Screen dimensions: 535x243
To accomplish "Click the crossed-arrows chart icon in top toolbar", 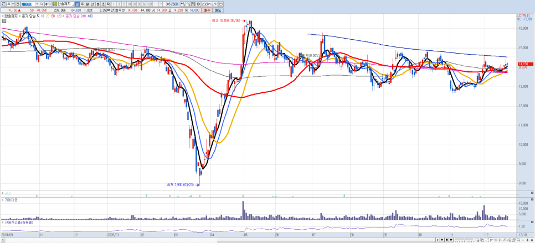I will coord(188,4).
